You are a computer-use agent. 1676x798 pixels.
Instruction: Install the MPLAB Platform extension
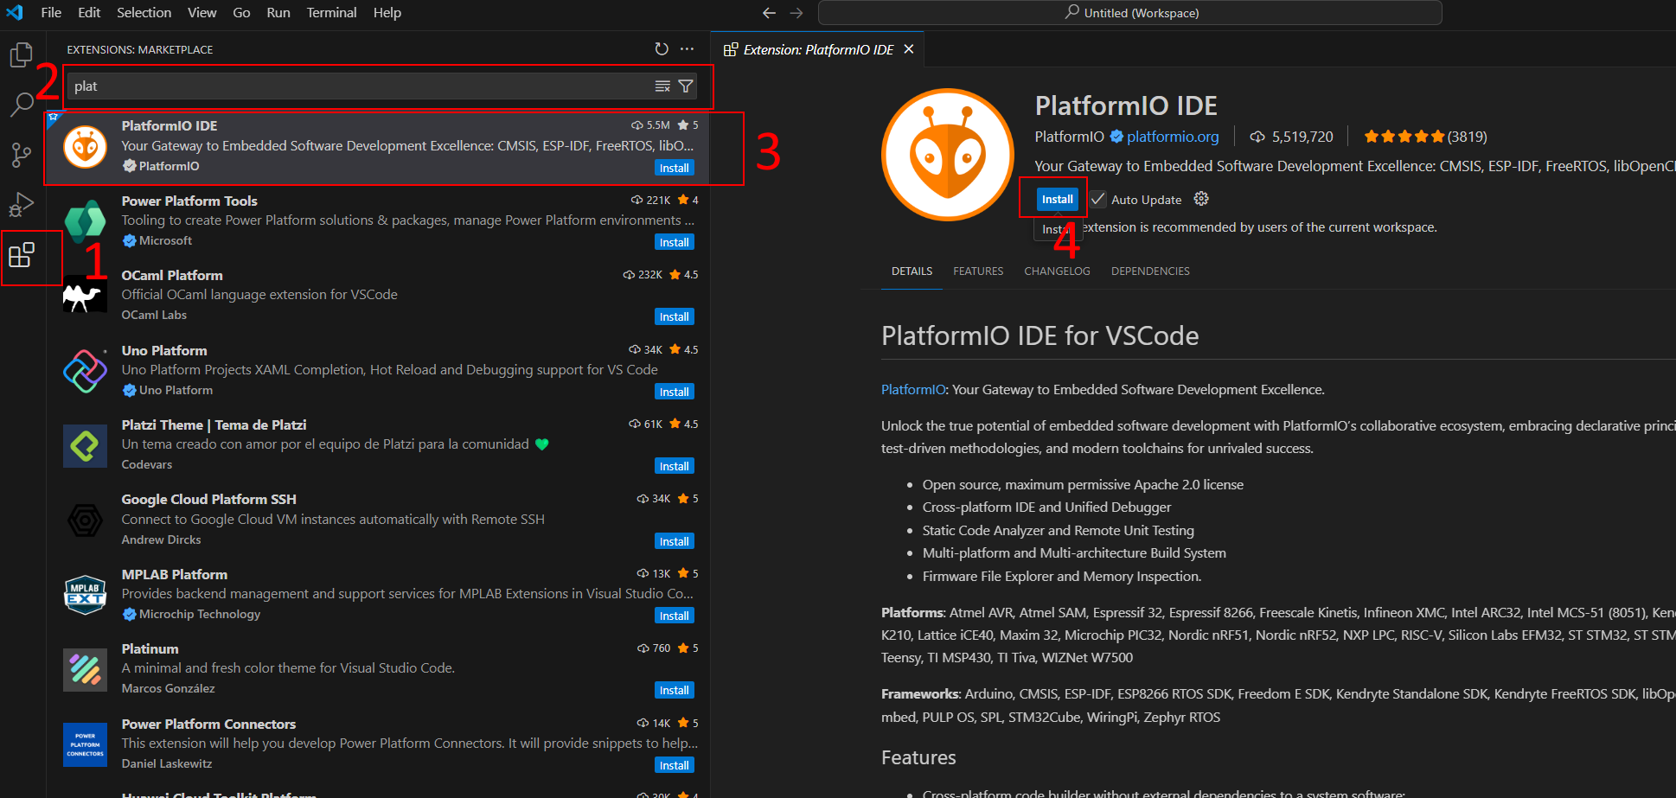pos(674,616)
